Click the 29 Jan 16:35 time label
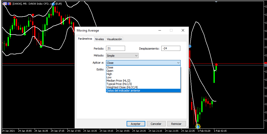The image size is (267, 134). pos(41,131)
